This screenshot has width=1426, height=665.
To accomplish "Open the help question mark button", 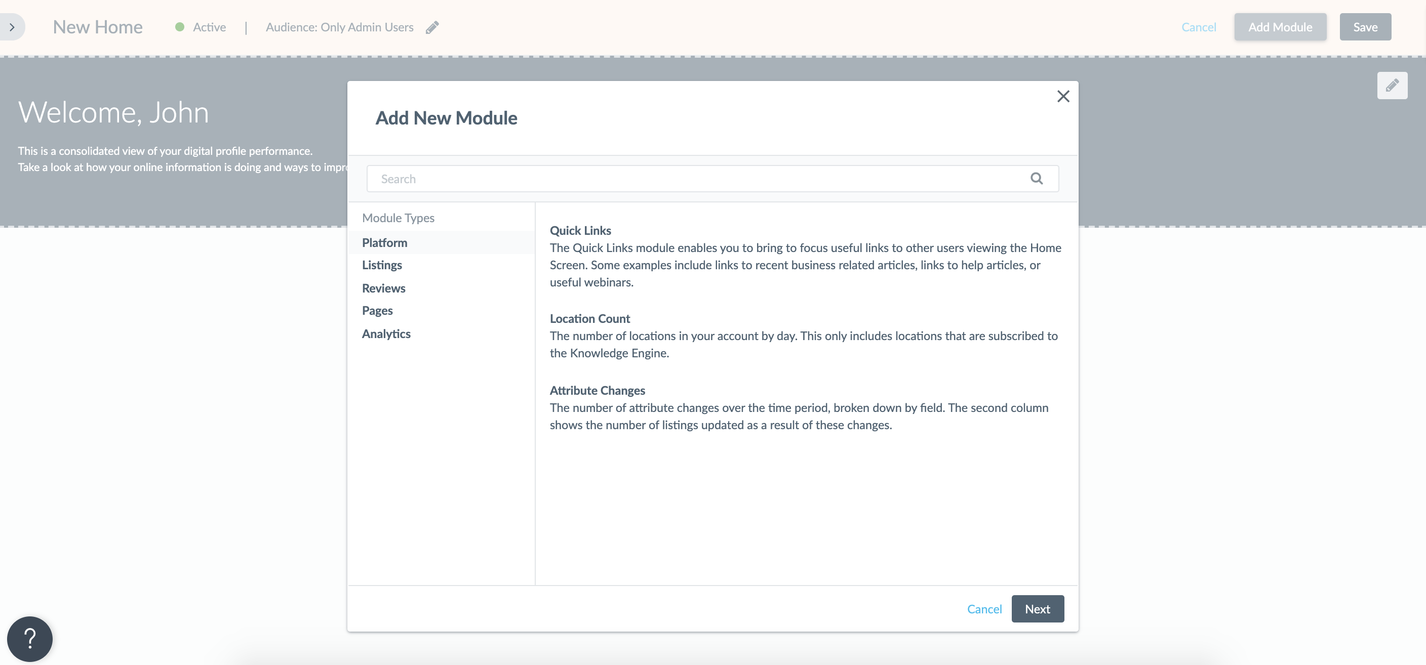I will (30, 639).
